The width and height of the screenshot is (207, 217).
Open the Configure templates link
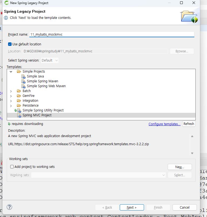point(164,124)
